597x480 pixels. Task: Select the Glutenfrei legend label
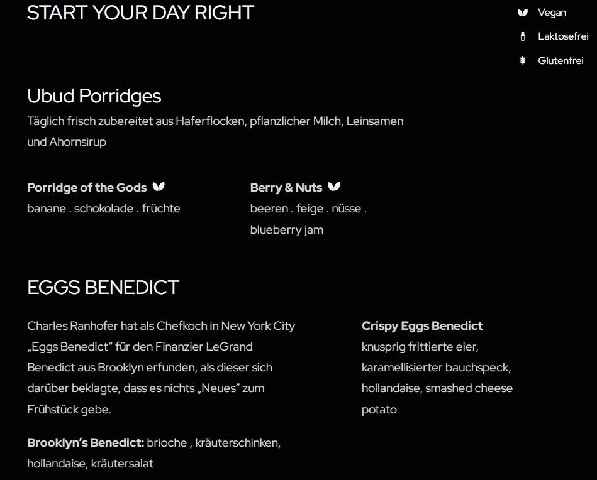click(x=561, y=60)
